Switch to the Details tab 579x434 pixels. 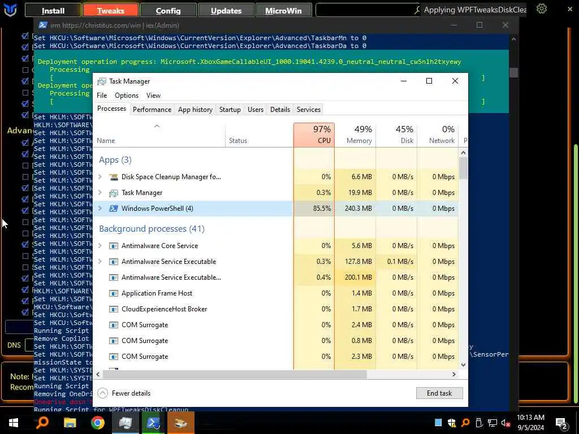pos(280,110)
